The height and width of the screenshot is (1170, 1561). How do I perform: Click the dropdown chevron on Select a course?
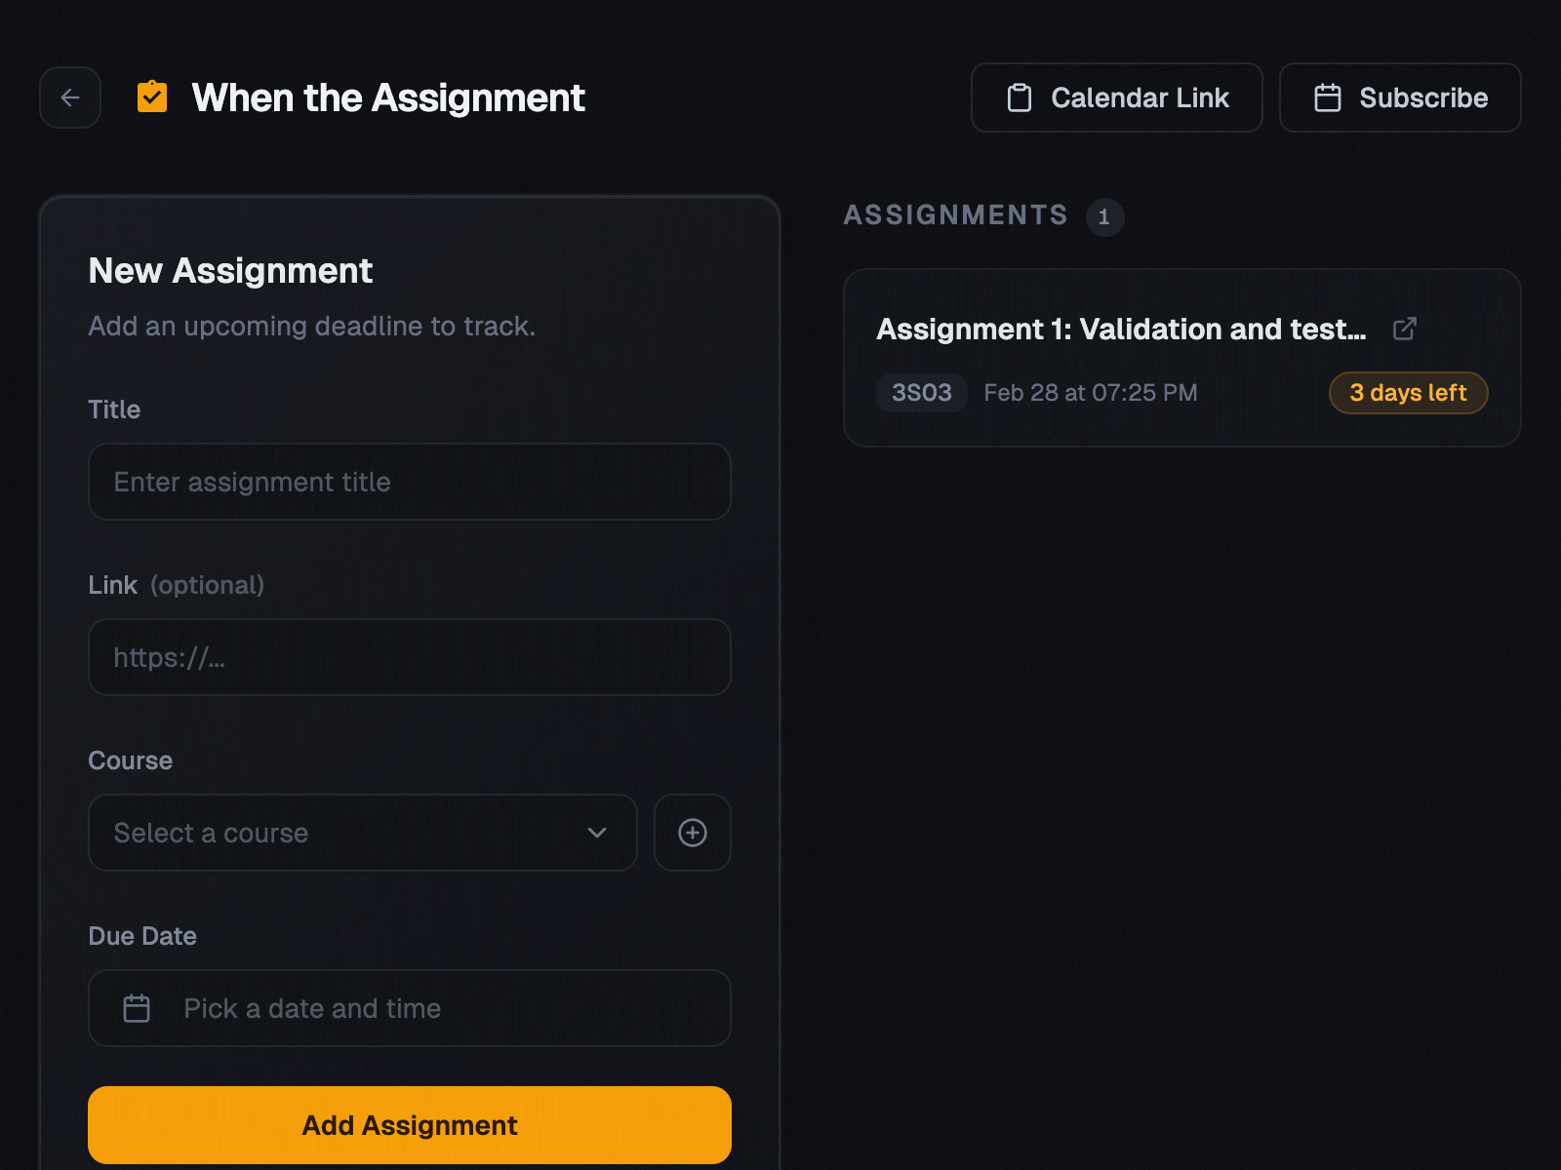point(597,834)
